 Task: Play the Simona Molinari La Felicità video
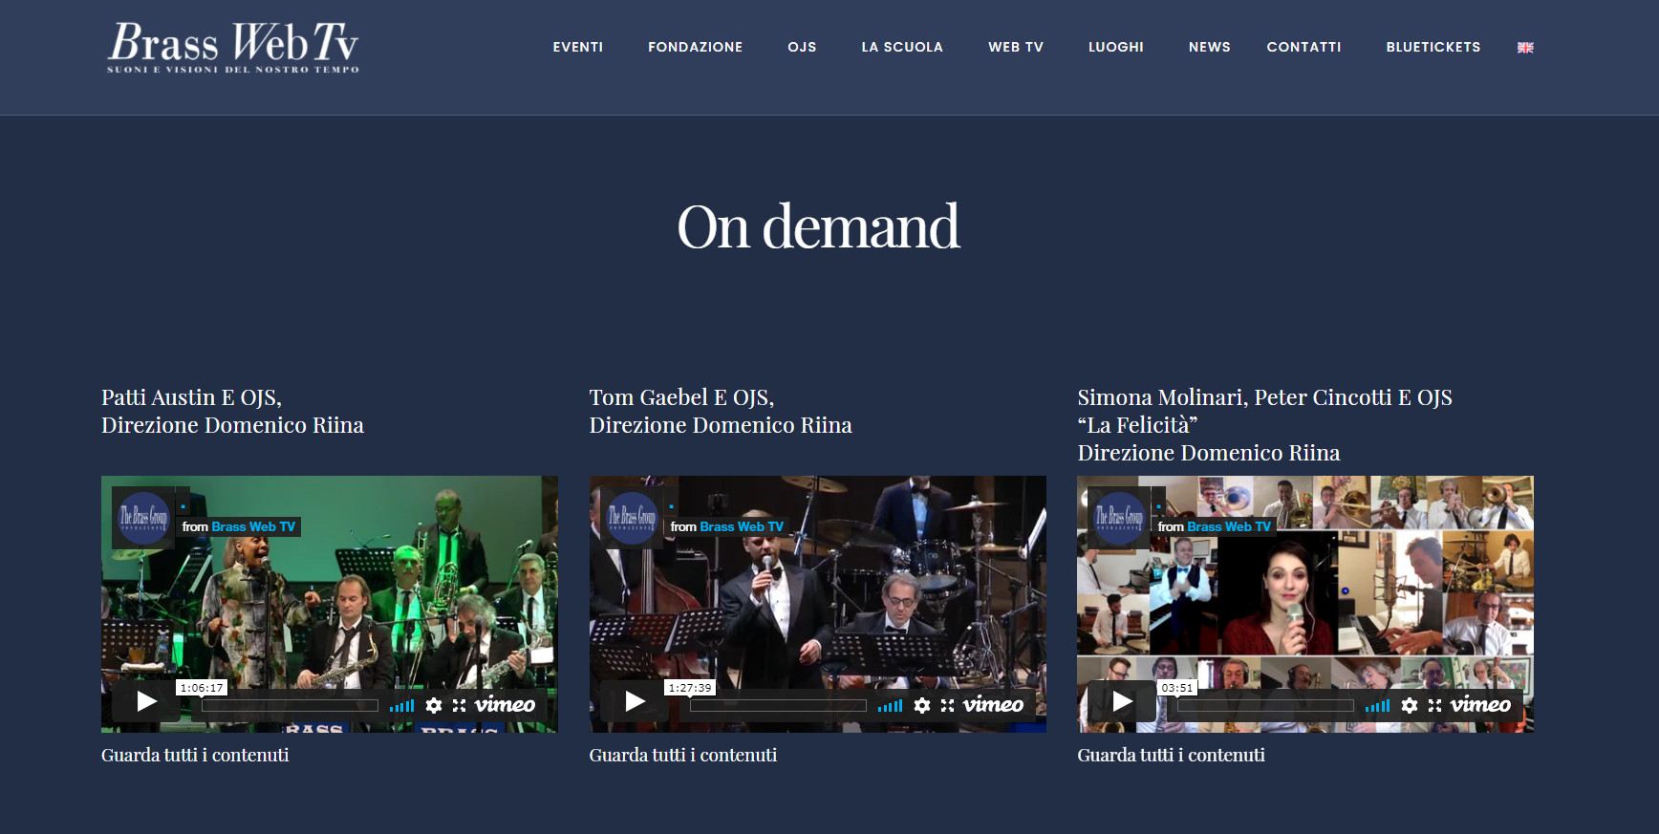click(x=1123, y=702)
